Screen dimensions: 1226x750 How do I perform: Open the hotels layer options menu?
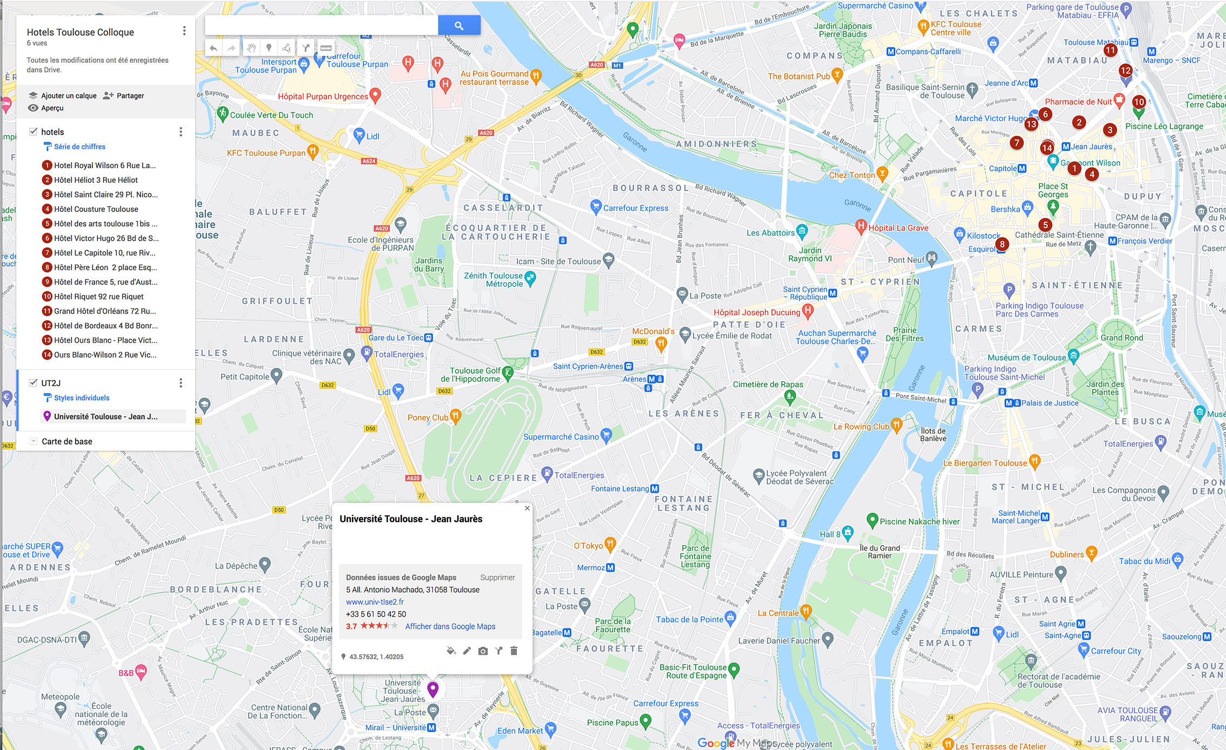[181, 131]
